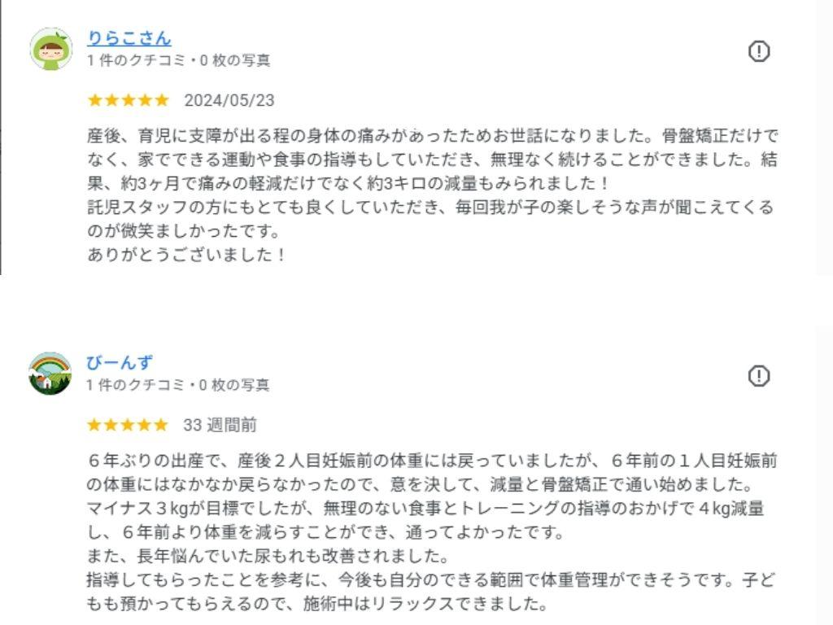Click the "ありがとうございました！" line

(187, 255)
